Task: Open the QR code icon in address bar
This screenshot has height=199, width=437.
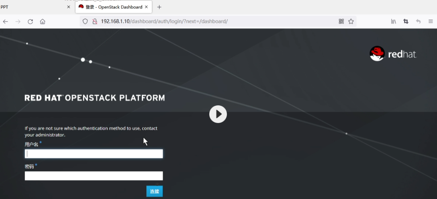Action: 341,21
